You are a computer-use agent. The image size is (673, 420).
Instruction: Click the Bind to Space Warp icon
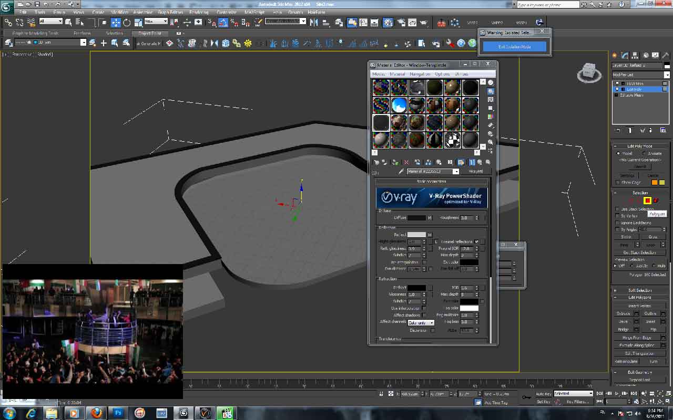(31, 22)
